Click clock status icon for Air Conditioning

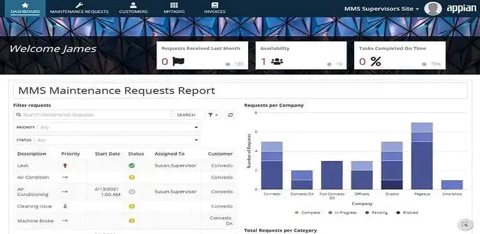pos(132,192)
